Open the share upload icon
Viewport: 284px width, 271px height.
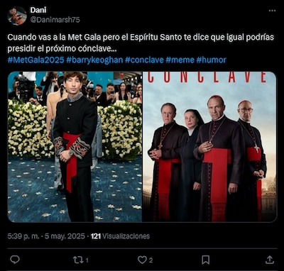[x=270, y=260]
